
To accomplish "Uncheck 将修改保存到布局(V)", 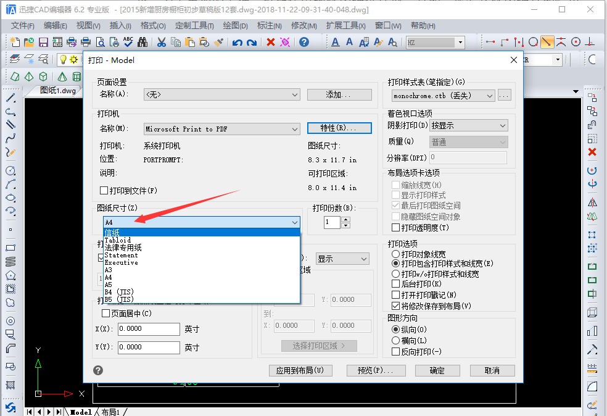I will click(x=395, y=306).
